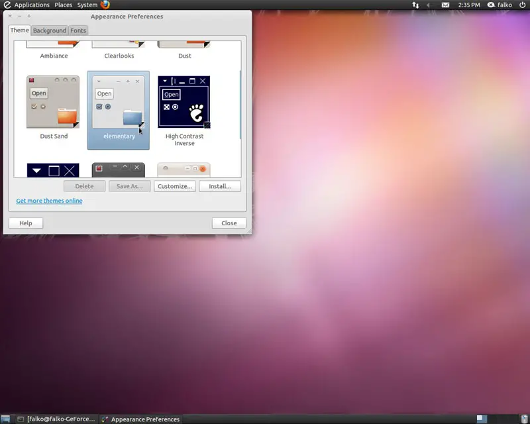This screenshot has height=424, width=530.
Task: Open the mail envelope messaging indicator
Action: coord(445,5)
